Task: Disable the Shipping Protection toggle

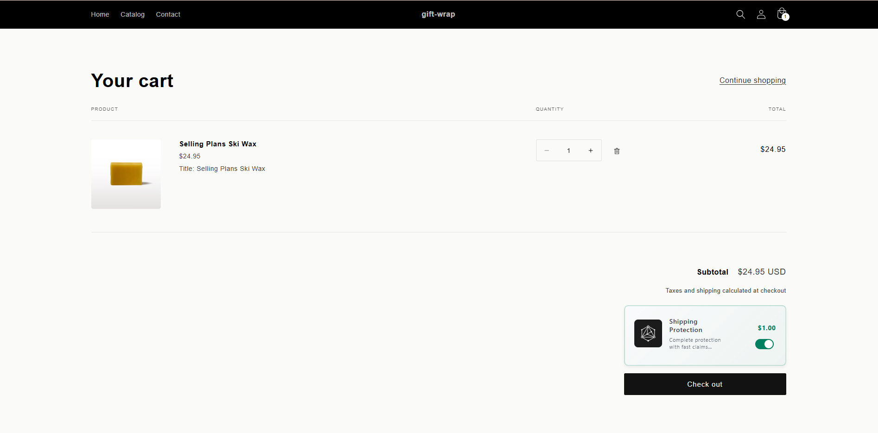Action: click(764, 344)
